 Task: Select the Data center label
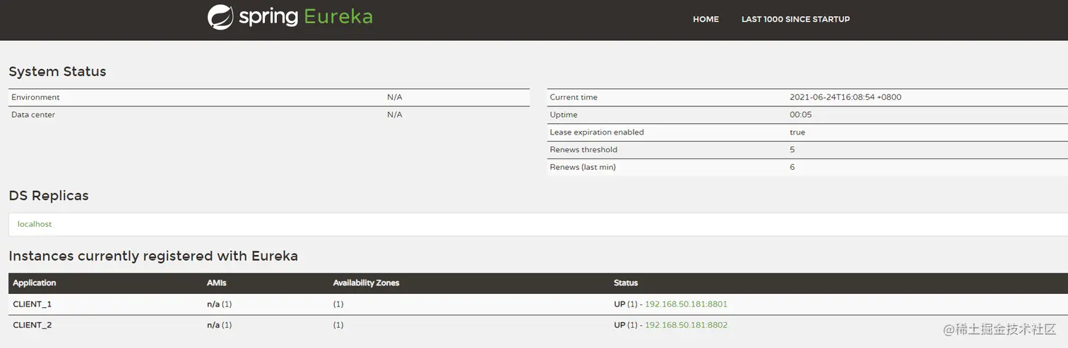(33, 115)
